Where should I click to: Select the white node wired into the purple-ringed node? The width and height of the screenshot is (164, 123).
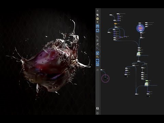(101, 70)
